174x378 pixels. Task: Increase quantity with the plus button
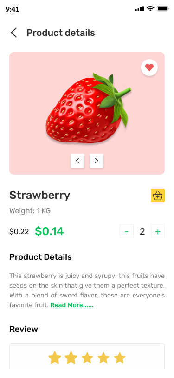(158, 231)
